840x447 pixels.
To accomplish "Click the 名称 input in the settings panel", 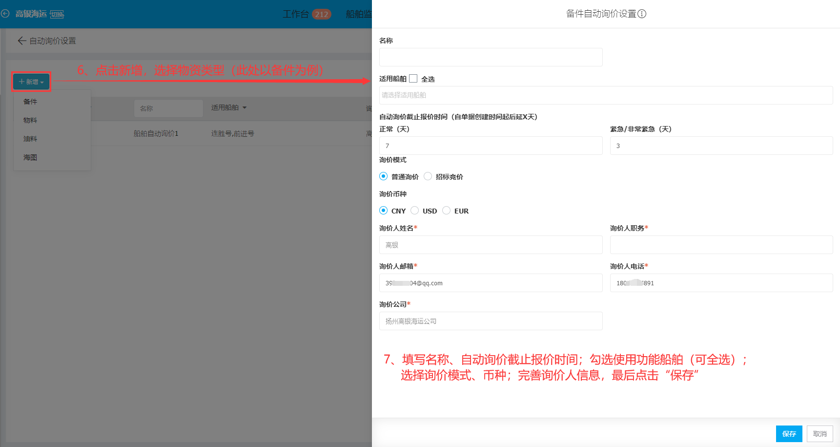I will tap(491, 57).
